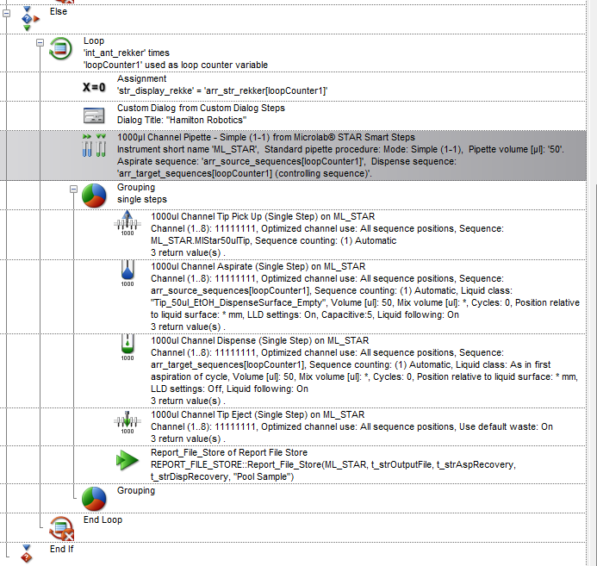Image resolution: width=597 pixels, height=566 pixels.
Task: Select the Tip Eject step icon
Action: pyautogui.click(x=127, y=422)
